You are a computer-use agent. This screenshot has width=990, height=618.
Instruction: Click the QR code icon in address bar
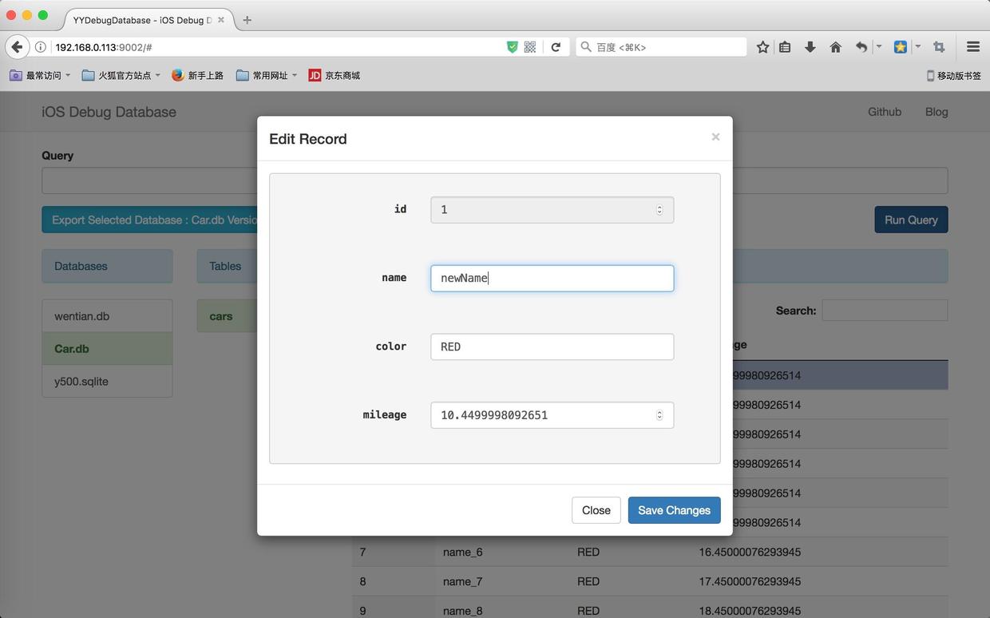pyautogui.click(x=530, y=47)
